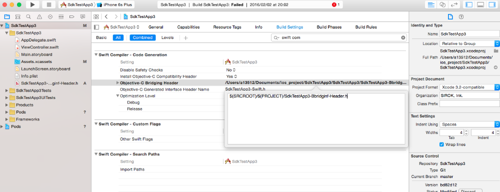
Task: Change Install Objective-C Compatibility Header value
Action: [232, 76]
